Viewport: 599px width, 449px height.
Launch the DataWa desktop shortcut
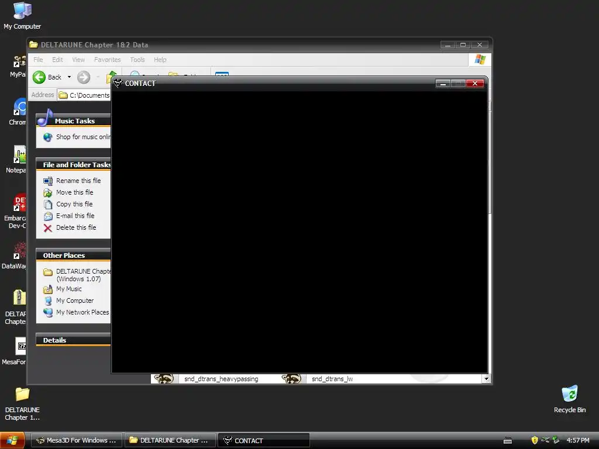(x=19, y=250)
